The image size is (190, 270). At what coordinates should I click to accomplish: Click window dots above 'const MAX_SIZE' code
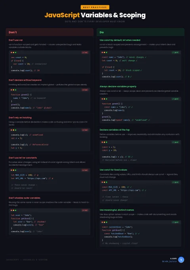[x=104, y=182]
